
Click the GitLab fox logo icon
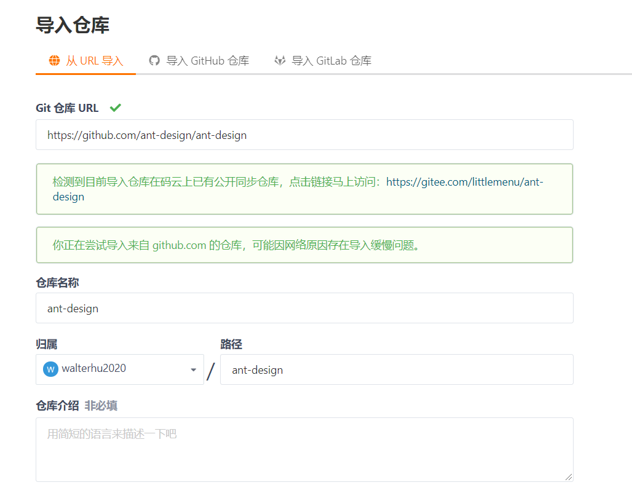[x=280, y=60]
